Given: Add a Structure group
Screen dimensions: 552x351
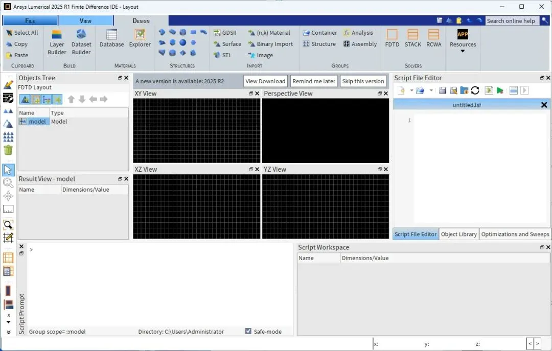Looking at the screenshot, I should pos(319,44).
